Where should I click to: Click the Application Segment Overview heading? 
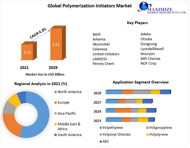[140, 82]
